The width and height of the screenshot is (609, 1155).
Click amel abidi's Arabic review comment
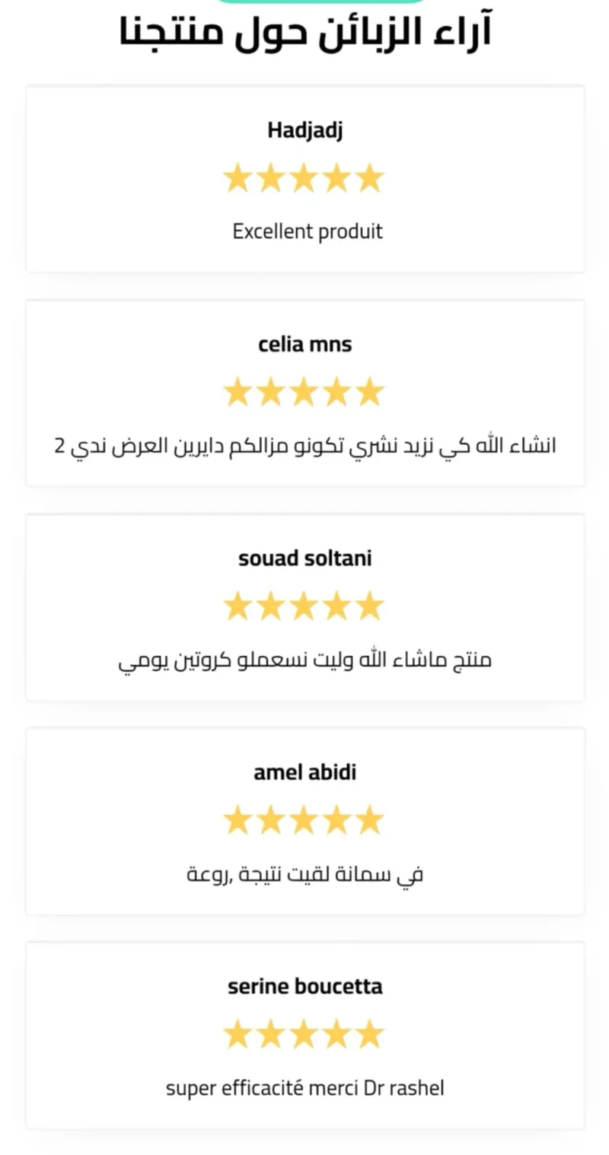pyautogui.click(x=304, y=874)
